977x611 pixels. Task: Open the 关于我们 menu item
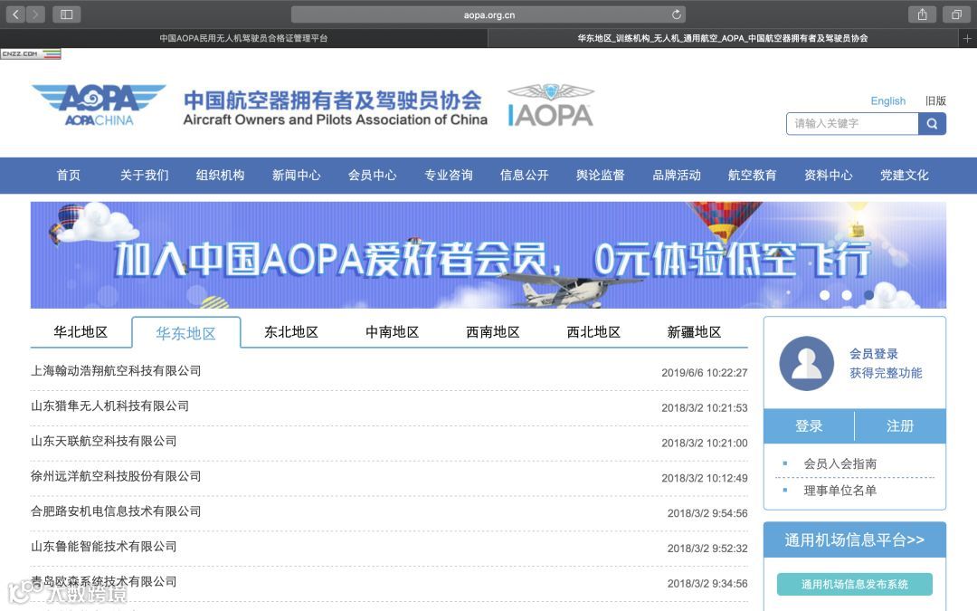(145, 176)
